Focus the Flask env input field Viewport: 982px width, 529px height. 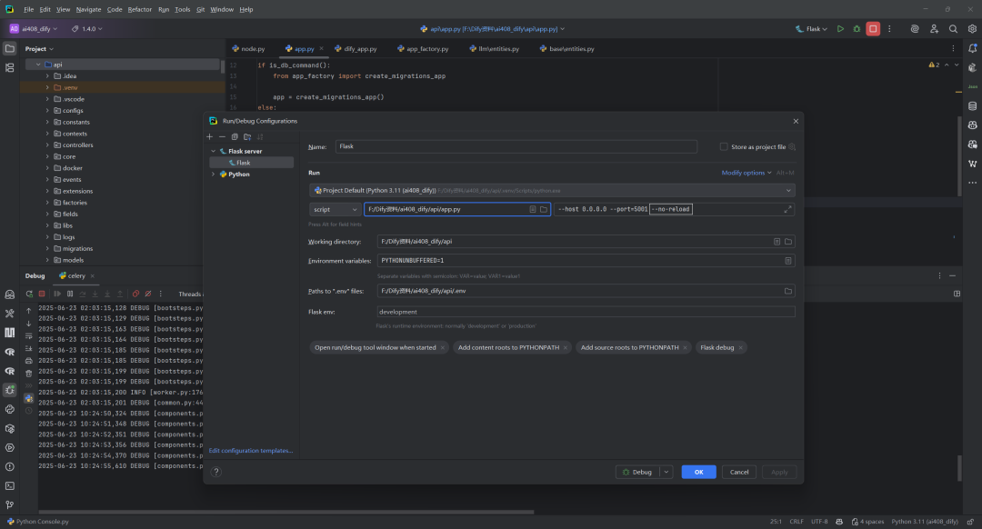point(586,312)
